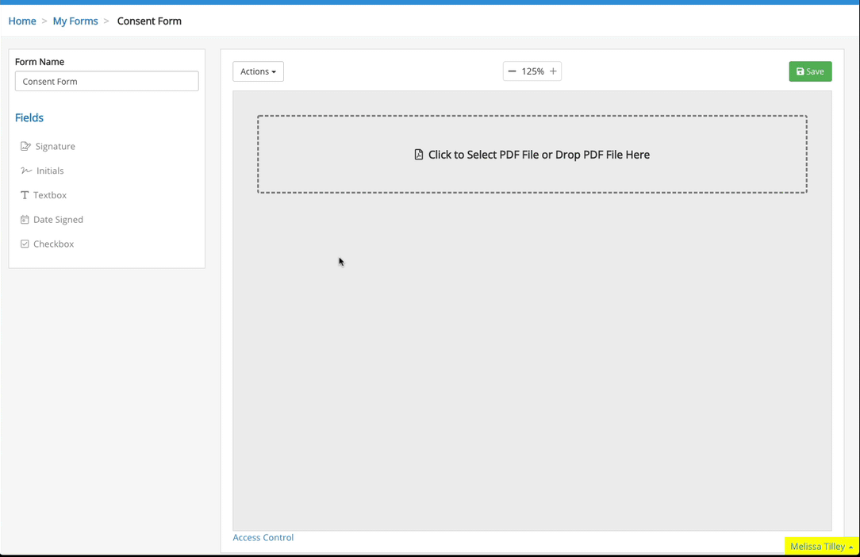Click the Fields heading

tap(29, 117)
